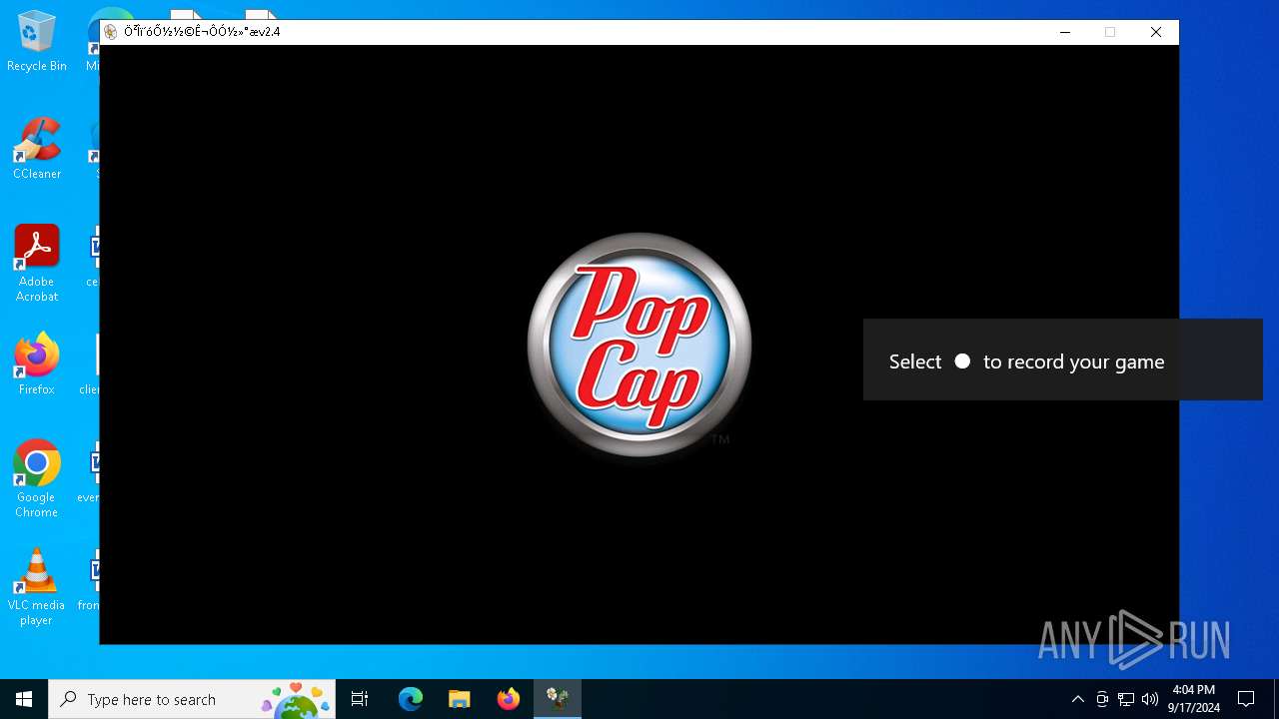The image size is (1279, 719).
Task: Open Firefox from the taskbar
Action: coord(509,699)
